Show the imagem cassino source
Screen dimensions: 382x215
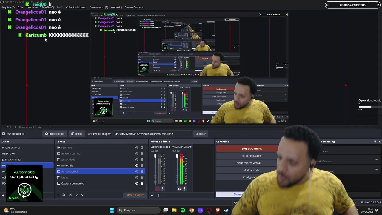[x=137, y=153]
